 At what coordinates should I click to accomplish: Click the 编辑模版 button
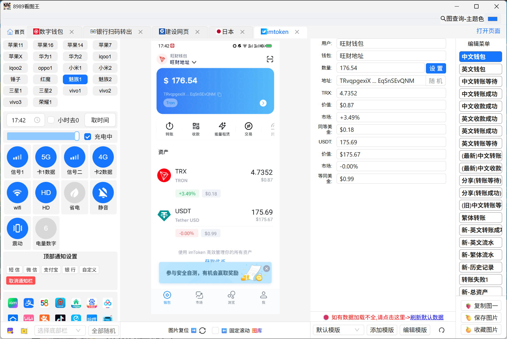point(415,330)
